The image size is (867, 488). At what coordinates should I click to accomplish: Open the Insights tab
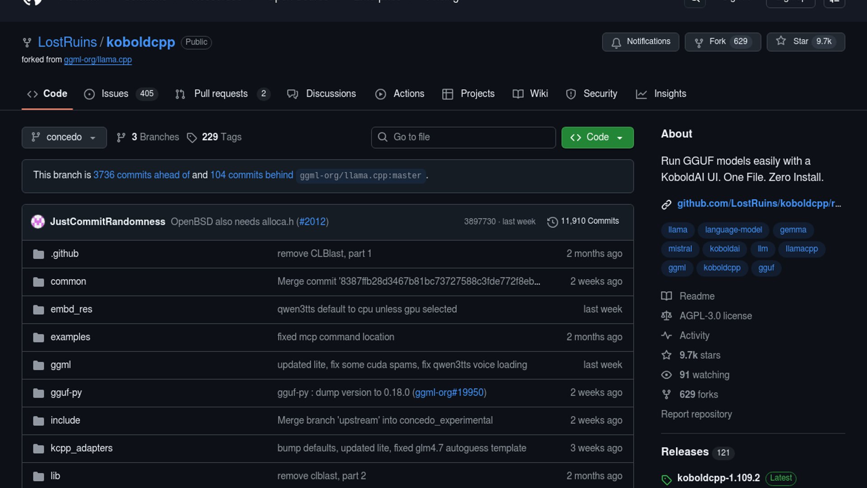[670, 94]
